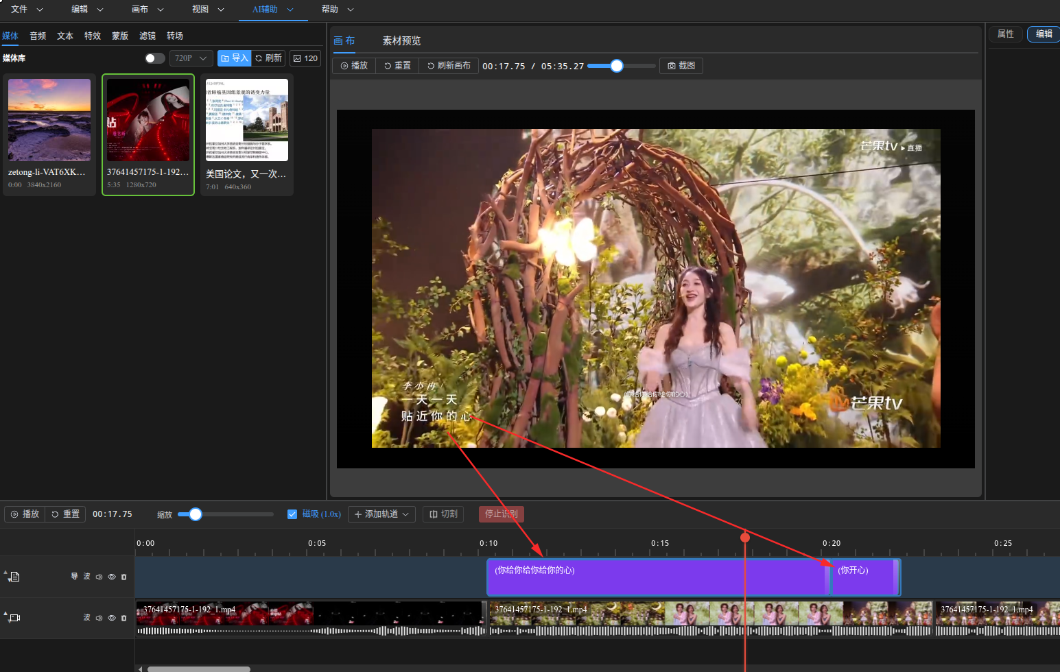This screenshot has height=672, width=1060.
Task: Click the 刷新 media refresh button
Action: [x=268, y=58]
